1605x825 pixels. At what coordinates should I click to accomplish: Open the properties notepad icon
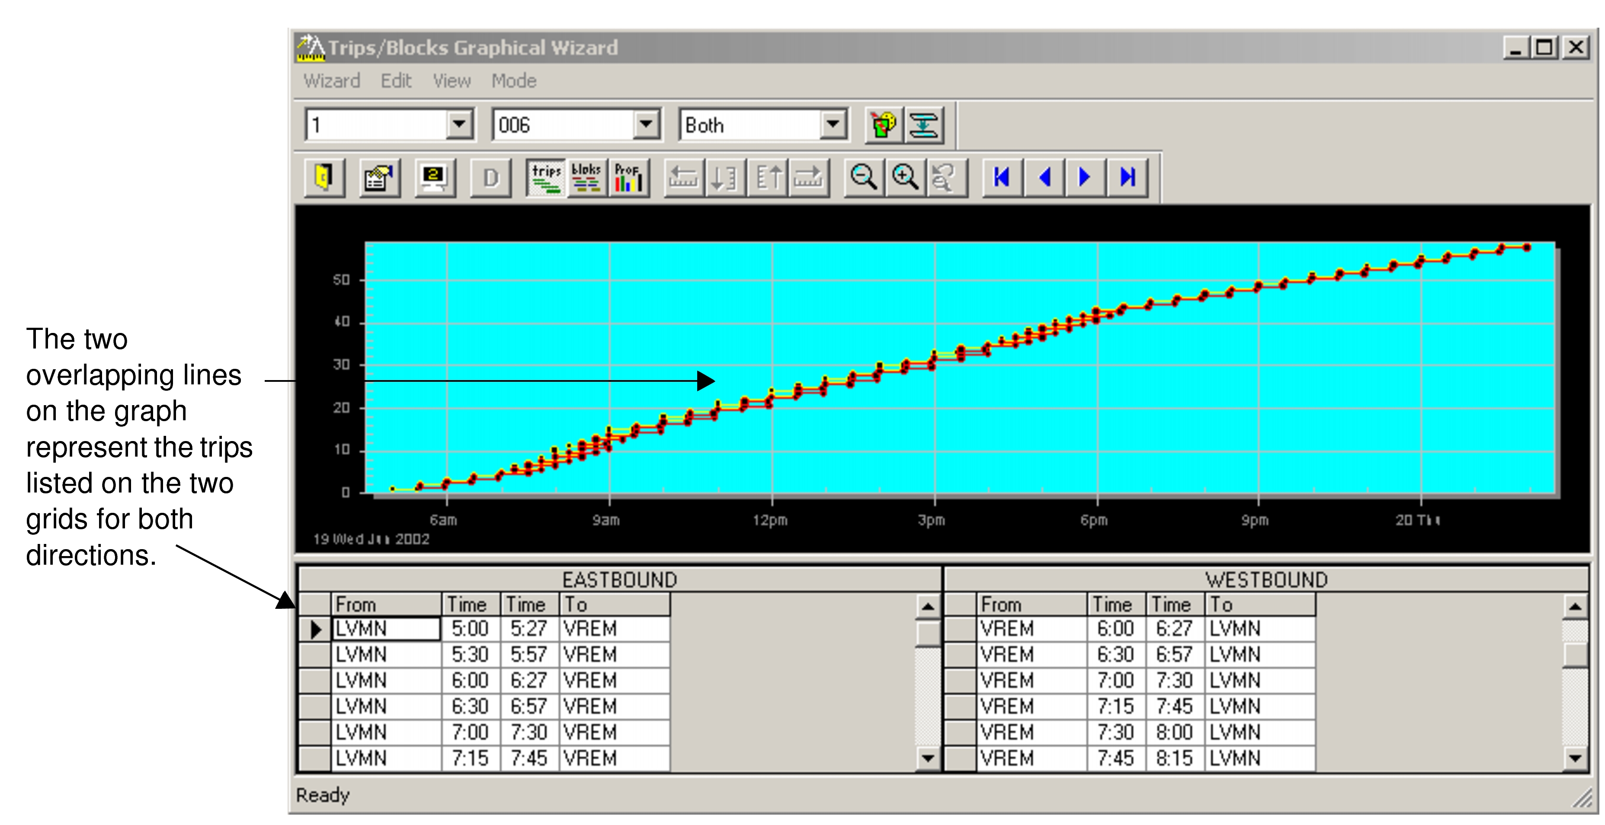point(379,179)
